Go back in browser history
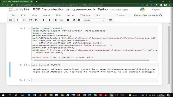 (3, 5)
